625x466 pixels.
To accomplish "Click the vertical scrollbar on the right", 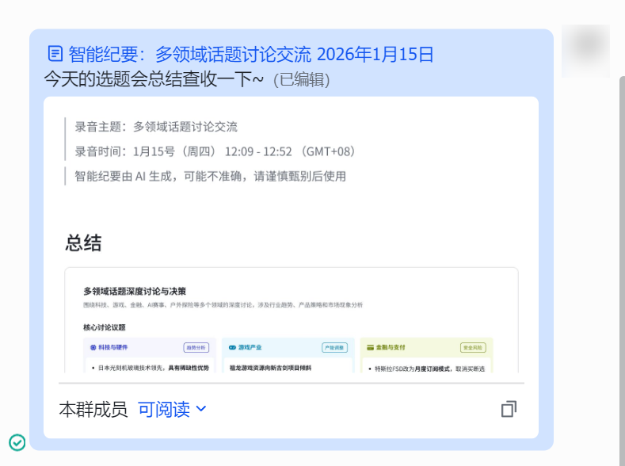I will click(x=622, y=271).
